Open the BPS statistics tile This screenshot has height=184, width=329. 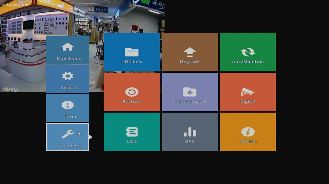tap(190, 132)
